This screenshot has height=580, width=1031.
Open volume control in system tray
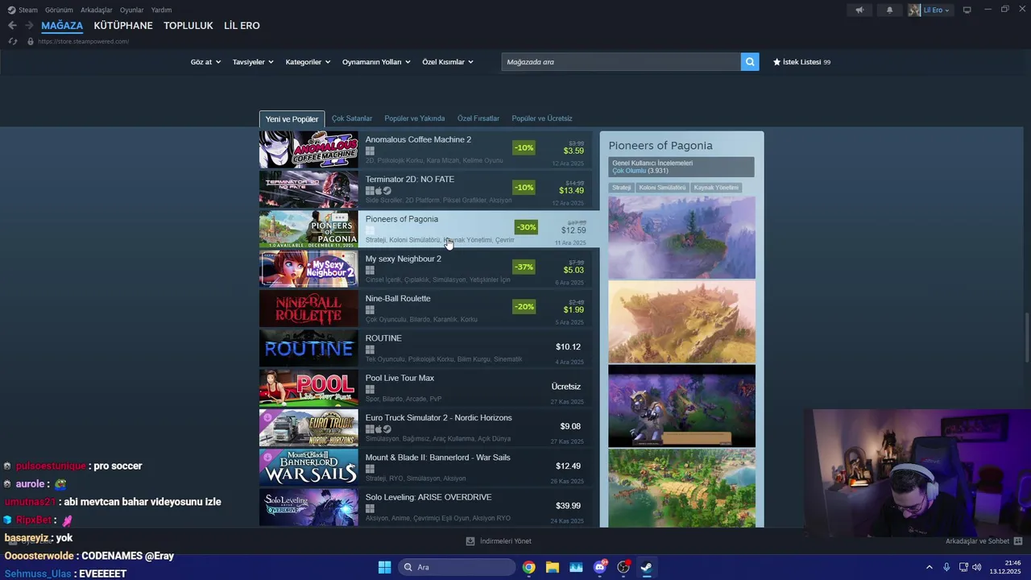977,567
